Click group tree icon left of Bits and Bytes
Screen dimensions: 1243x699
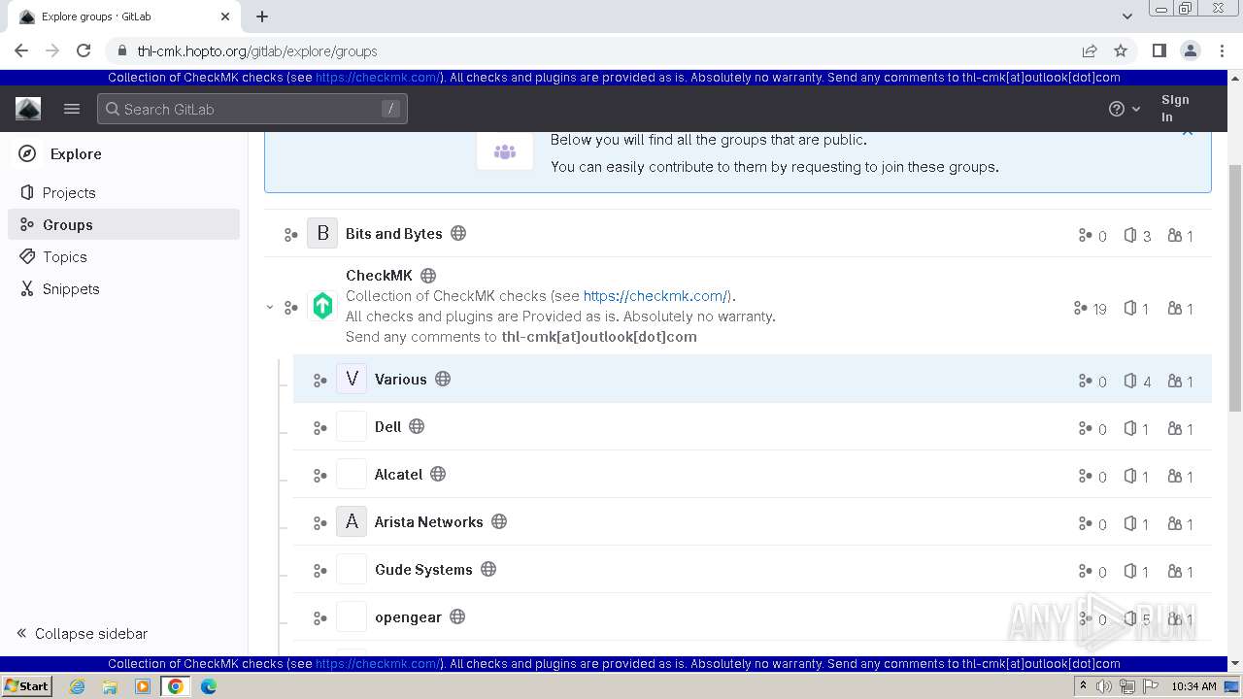[290, 235]
